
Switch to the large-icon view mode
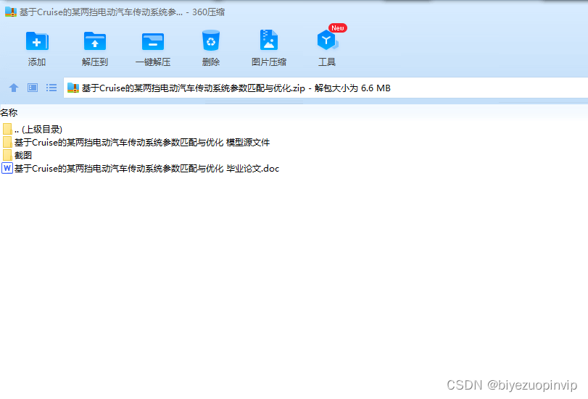pos(33,88)
